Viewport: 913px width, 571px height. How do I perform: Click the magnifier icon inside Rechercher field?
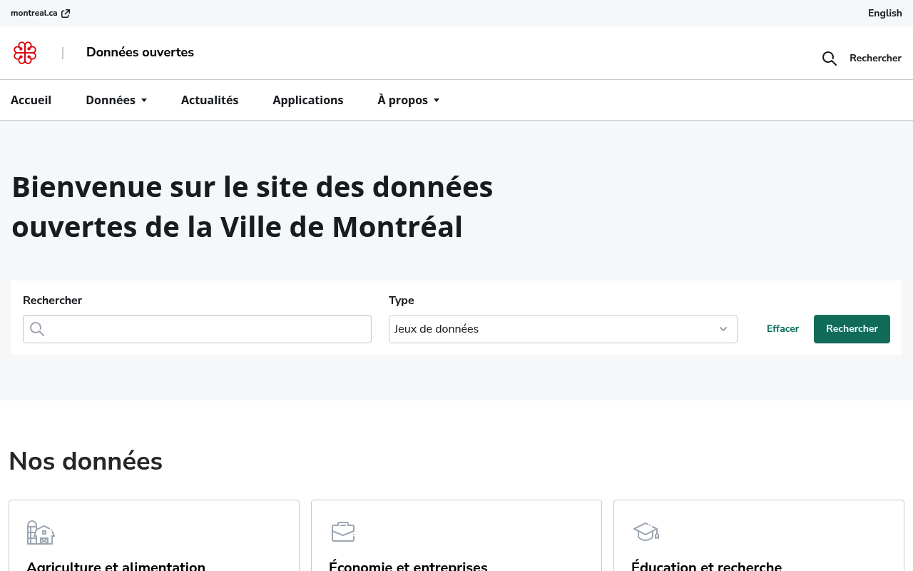click(x=37, y=329)
